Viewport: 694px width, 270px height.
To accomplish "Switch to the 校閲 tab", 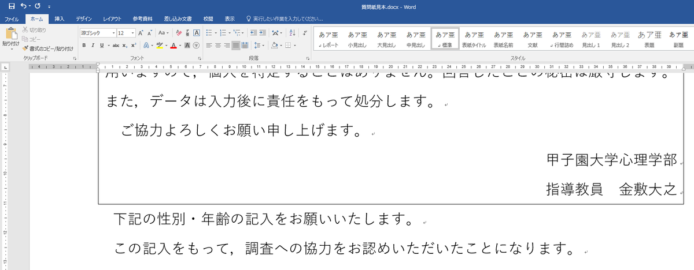I will point(208,18).
